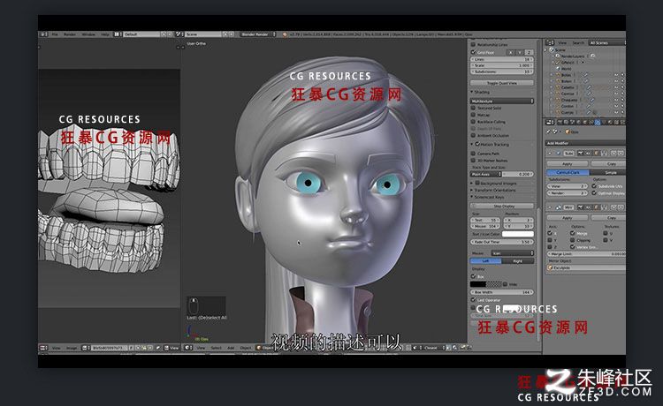Click the Stop Display button

502,206
